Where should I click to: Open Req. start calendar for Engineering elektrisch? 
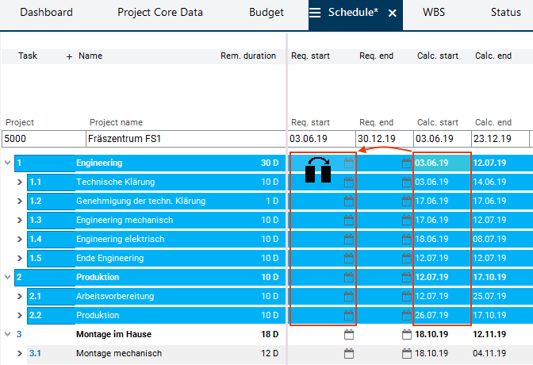pos(349,240)
